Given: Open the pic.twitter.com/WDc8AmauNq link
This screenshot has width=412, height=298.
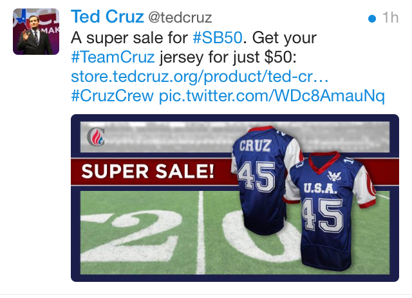Looking at the screenshot, I should (272, 96).
